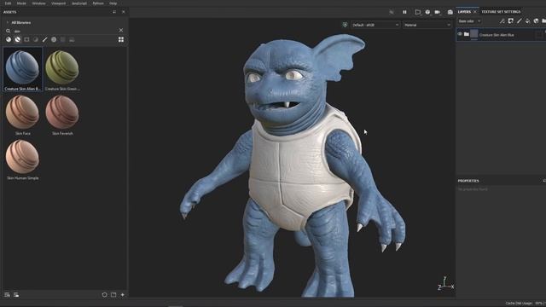Undock the Assets panel
Screen dimensions: 546x307
coord(114,12)
